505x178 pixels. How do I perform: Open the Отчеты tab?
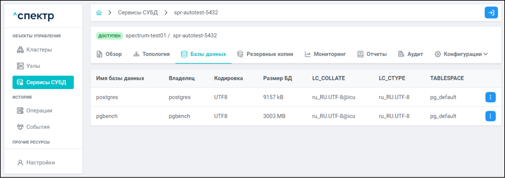click(x=372, y=54)
